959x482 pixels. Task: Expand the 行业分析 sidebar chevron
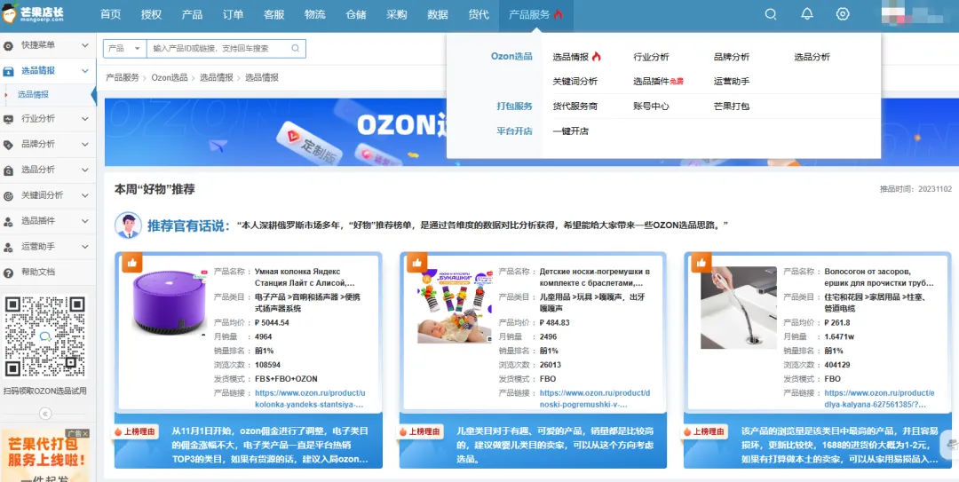tap(85, 119)
